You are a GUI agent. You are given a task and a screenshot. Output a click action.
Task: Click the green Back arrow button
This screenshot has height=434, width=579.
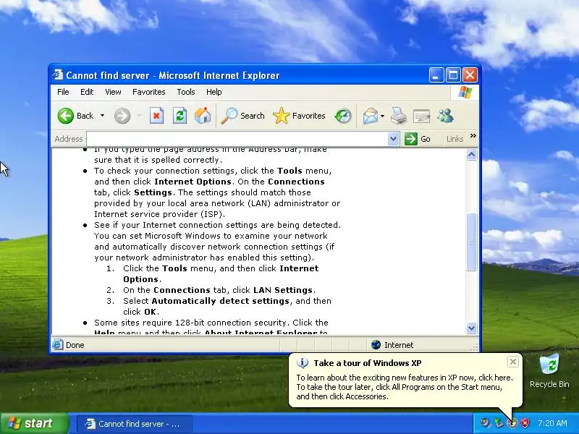tap(66, 116)
